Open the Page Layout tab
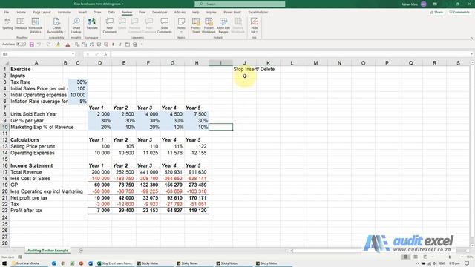Viewport: 475px width, 267px height. [42, 12]
